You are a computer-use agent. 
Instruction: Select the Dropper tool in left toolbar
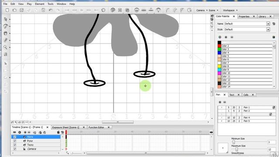[x=6, y=40]
